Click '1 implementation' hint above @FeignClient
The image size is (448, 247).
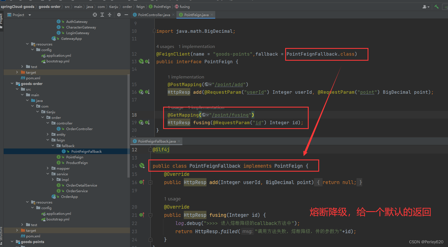(x=197, y=46)
